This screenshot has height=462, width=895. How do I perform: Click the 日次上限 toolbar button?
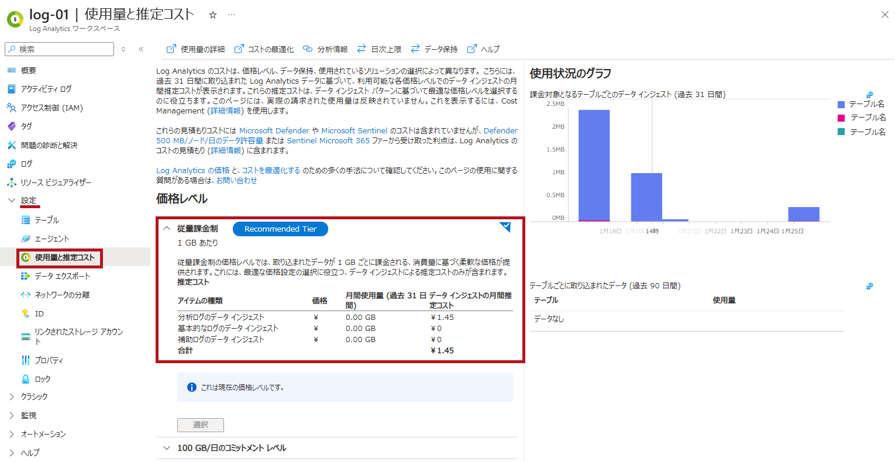[380, 49]
